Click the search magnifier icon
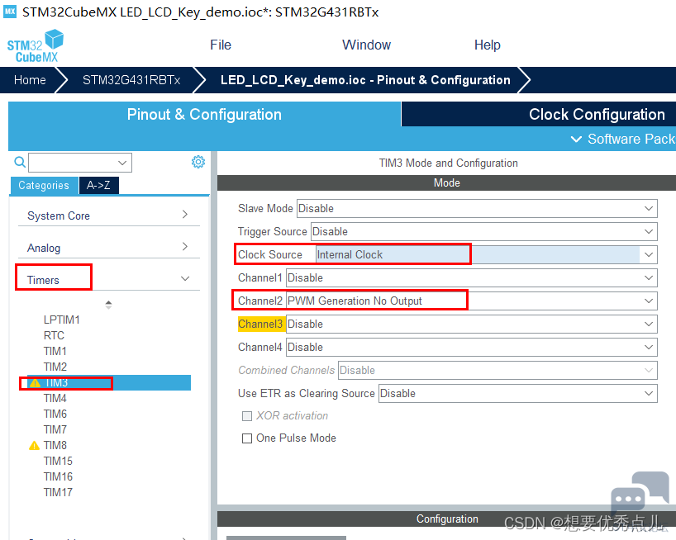The image size is (676, 540). (x=20, y=163)
